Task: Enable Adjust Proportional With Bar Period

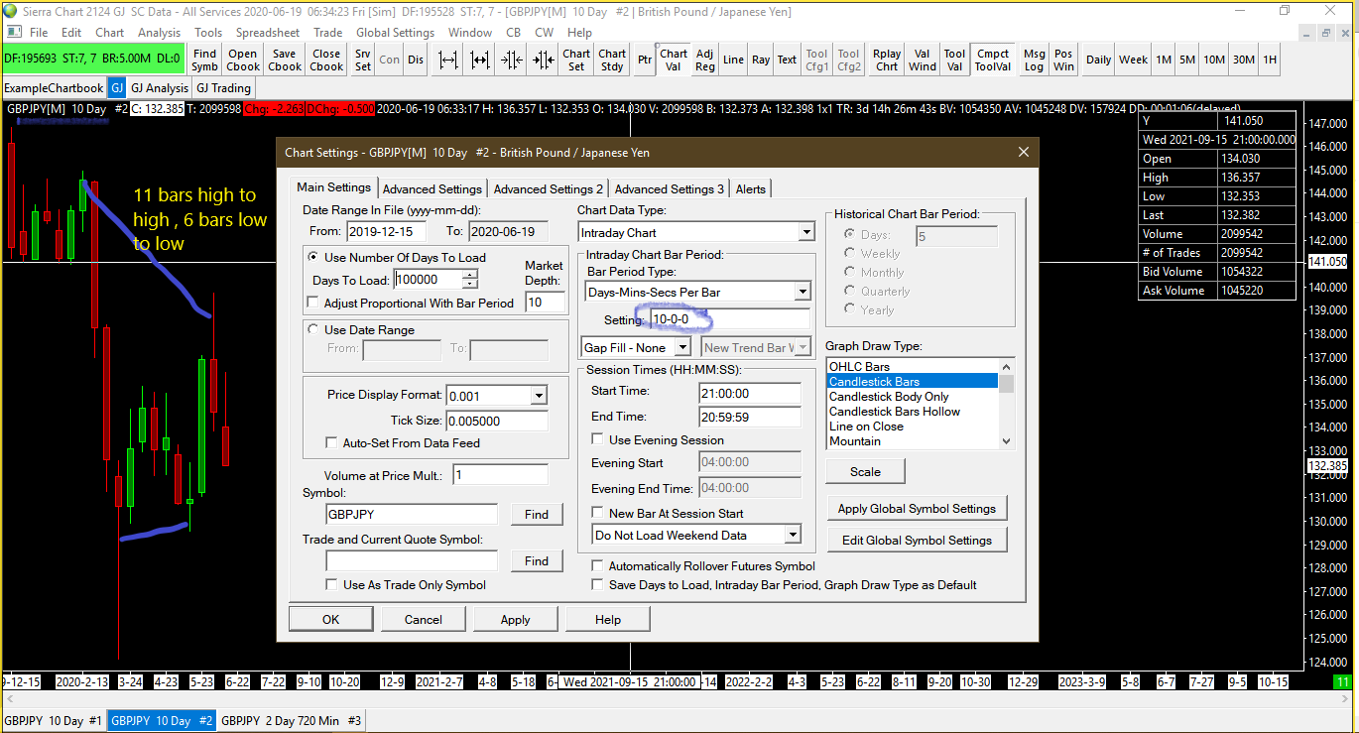Action: tap(314, 303)
